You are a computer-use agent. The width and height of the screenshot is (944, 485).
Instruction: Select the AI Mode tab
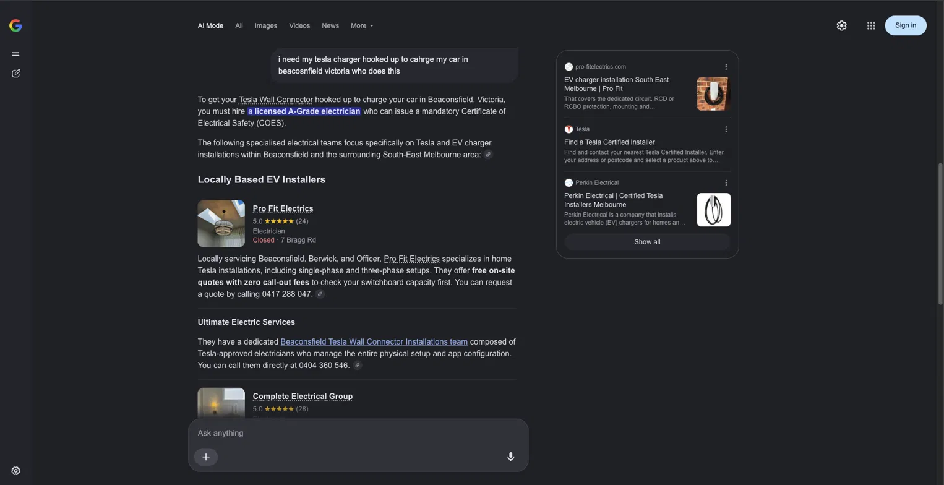[x=210, y=25]
